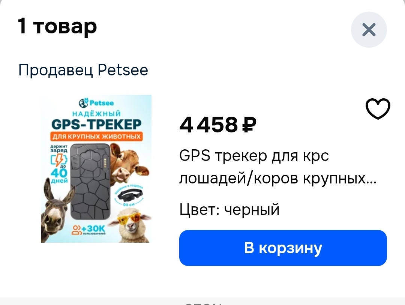Viewport: 405px width, 305px height.
Task: Click the battery charge icon on the picture
Action: [x=58, y=159]
